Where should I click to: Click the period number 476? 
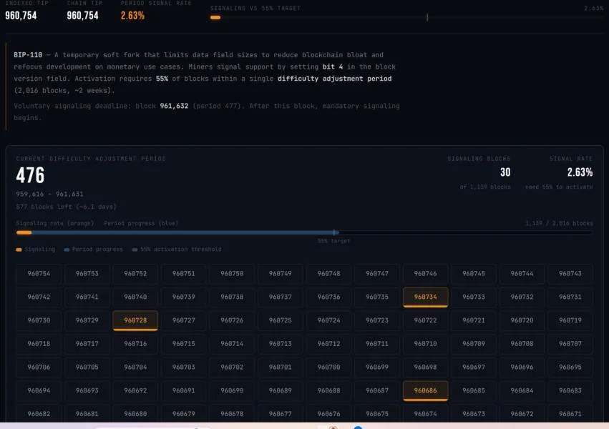pos(30,175)
